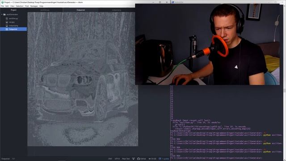Click the package update icon
Image resolution: width=286 pixels, height=161 pixels.
(x=160, y=159)
